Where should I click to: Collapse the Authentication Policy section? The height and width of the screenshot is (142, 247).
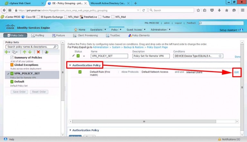pos(70,65)
